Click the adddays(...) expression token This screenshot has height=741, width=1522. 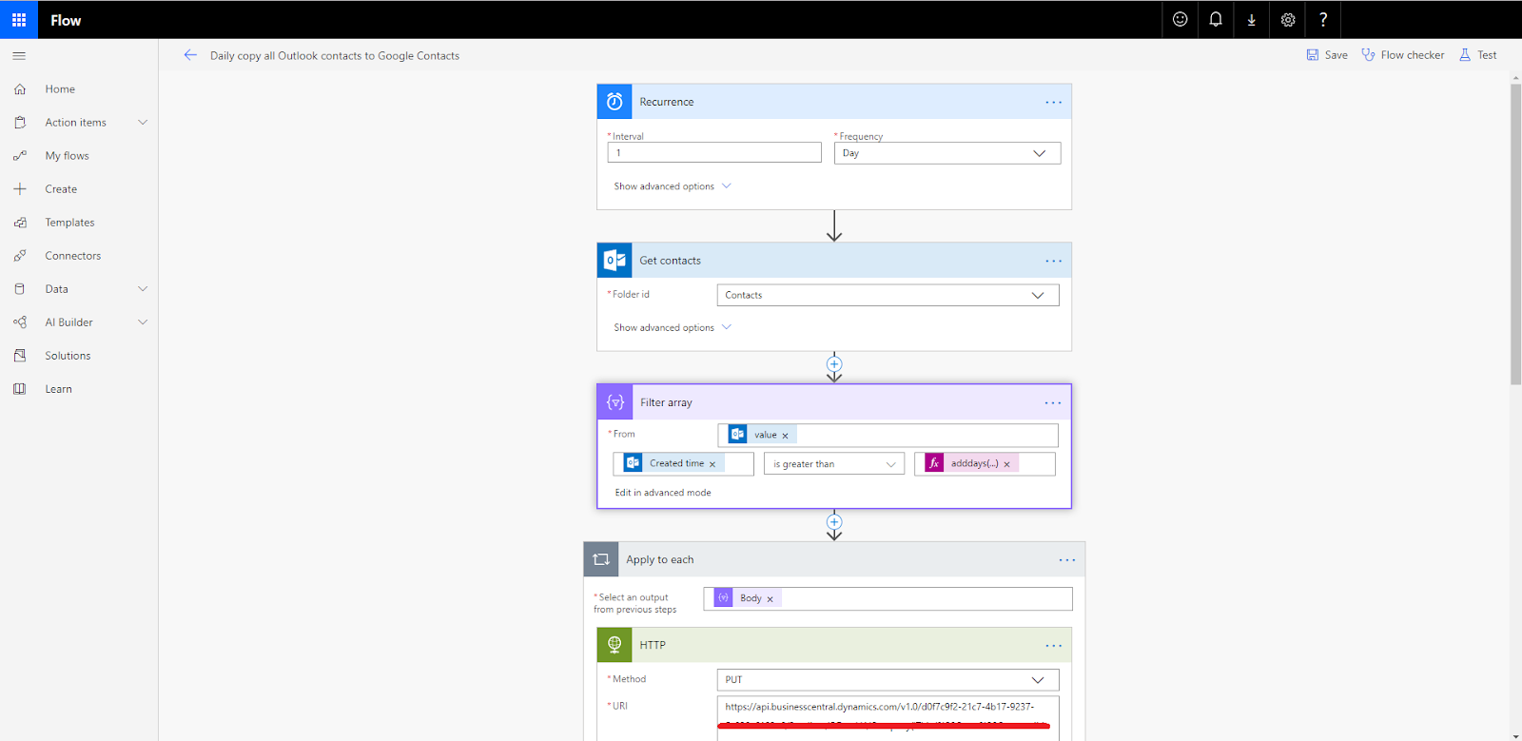point(972,463)
